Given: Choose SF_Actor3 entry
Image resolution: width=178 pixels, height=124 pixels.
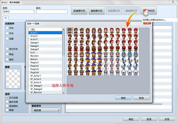Looking at the screenshot, I should [45, 82].
